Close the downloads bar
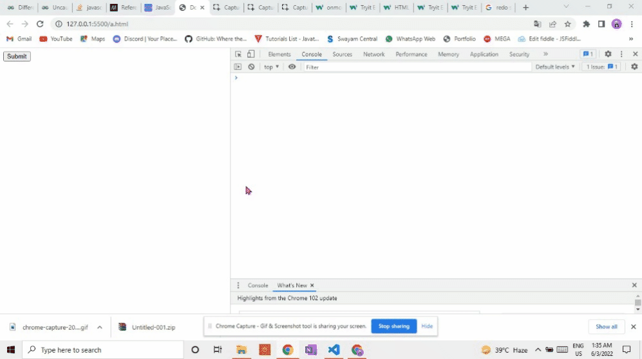The width and height of the screenshot is (642, 359). click(634, 327)
